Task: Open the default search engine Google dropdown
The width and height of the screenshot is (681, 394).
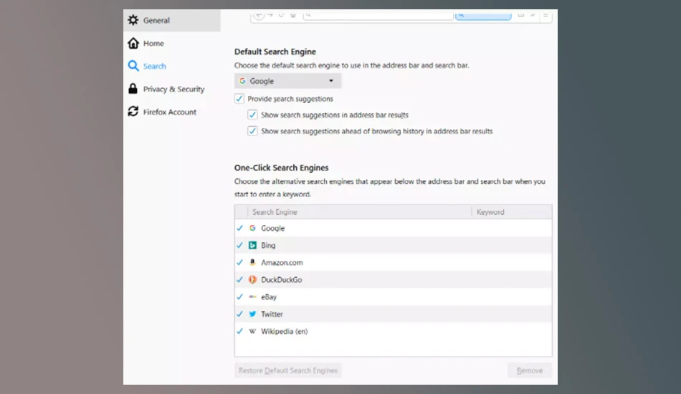Action: (287, 81)
